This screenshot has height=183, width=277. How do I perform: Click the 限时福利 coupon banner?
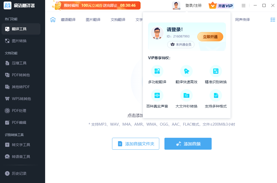(96, 5)
